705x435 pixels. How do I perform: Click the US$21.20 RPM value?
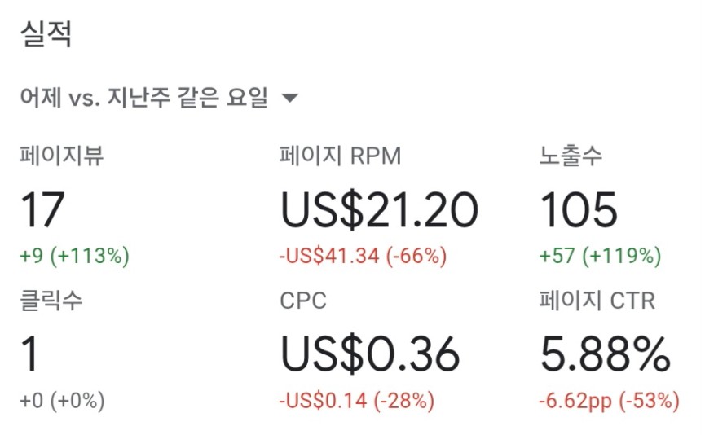point(379,210)
